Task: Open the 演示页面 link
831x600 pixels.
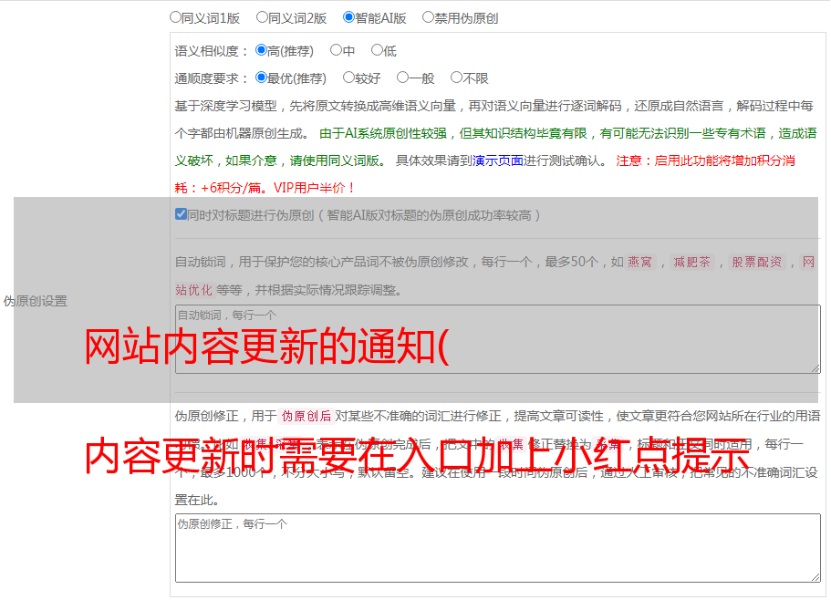Action: tap(498, 160)
